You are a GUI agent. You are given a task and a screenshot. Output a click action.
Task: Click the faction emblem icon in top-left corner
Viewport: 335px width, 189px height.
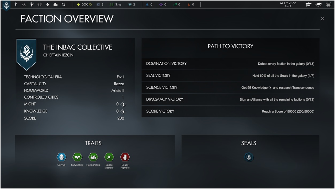coord(6,5)
